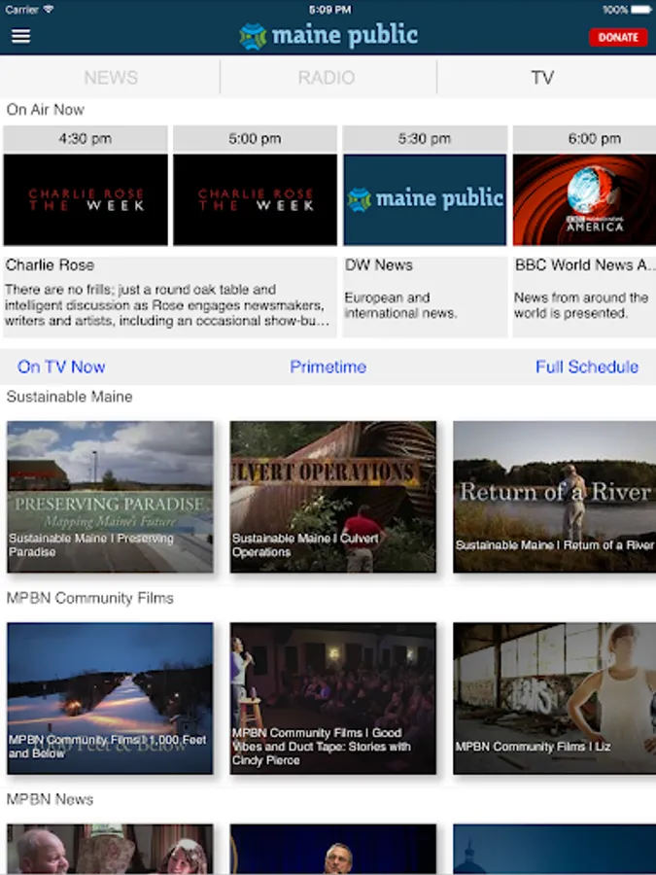Open the Preserving Paradise video
This screenshot has width=656, height=875.
pyautogui.click(x=110, y=497)
